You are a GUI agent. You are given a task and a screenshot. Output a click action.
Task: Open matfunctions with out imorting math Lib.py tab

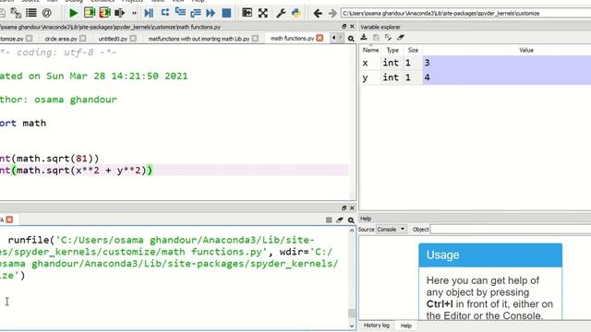click(199, 39)
